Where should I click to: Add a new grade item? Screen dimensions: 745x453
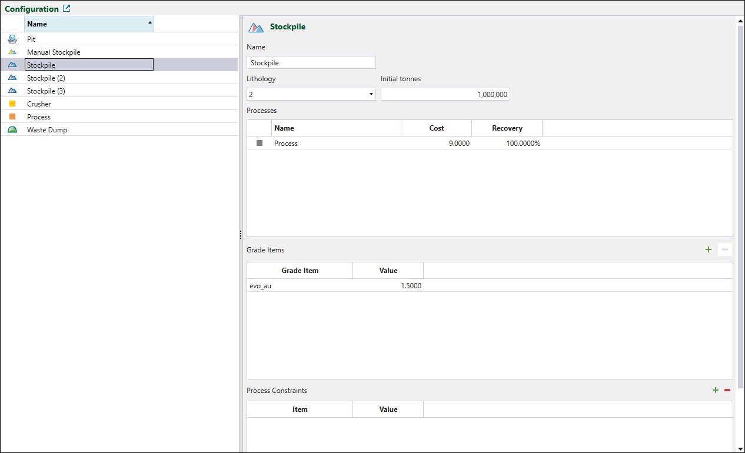(x=709, y=250)
